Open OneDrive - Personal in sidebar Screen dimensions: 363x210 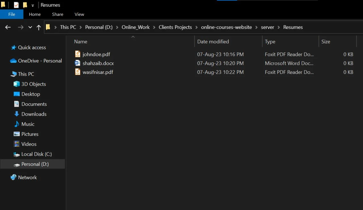coord(40,61)
